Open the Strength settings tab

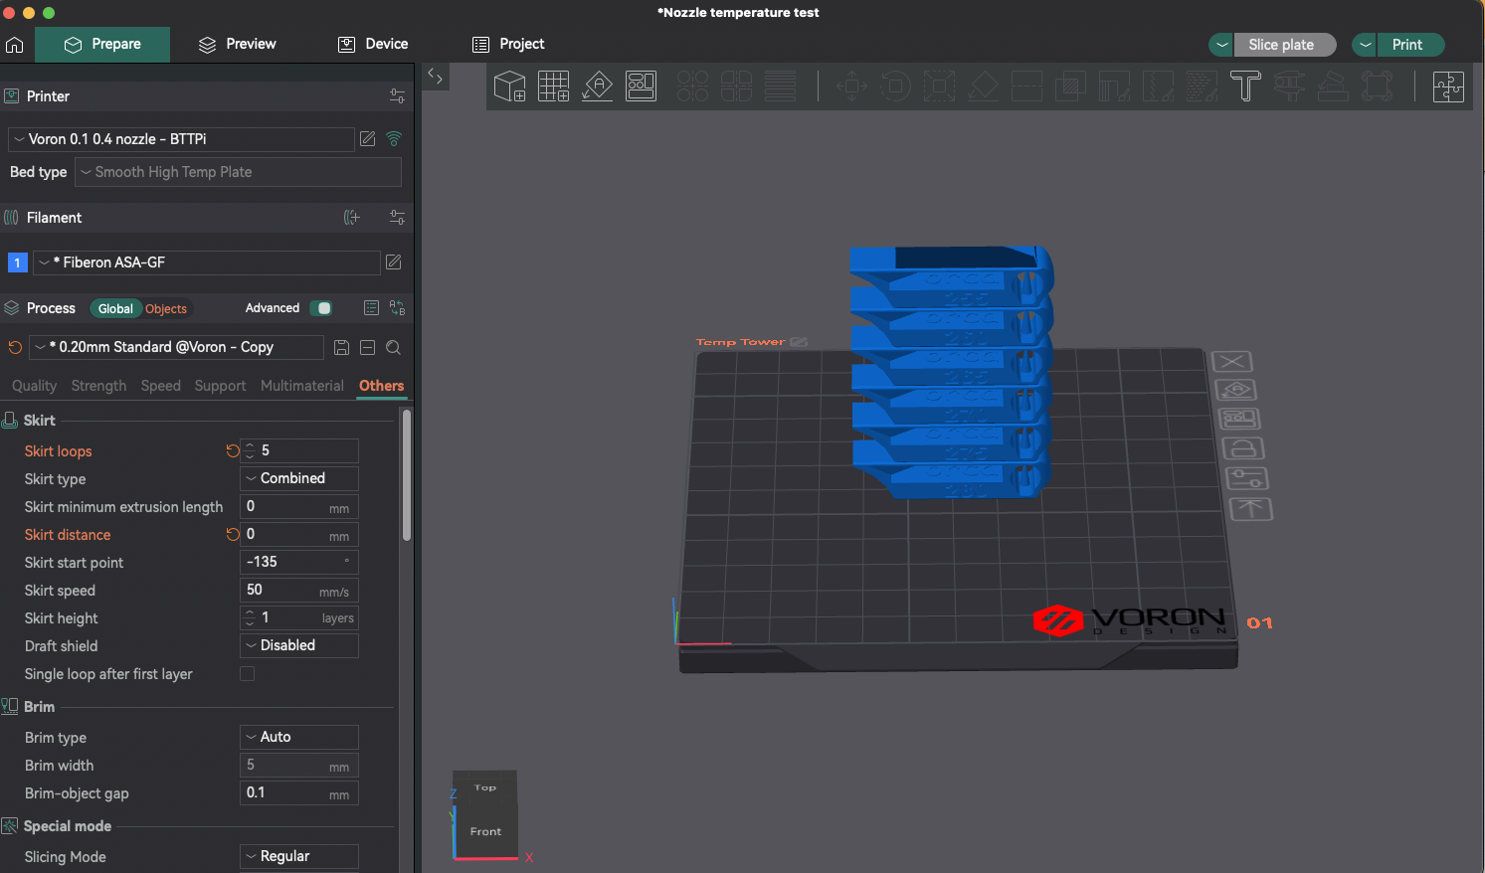[x=98, y=386]
